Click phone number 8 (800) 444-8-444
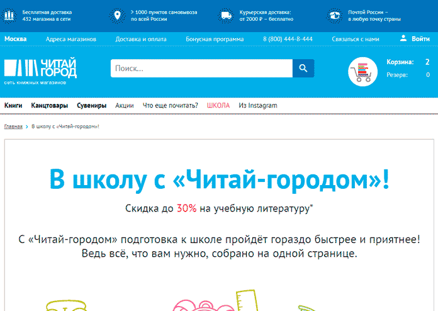 [x=288, y=39]
